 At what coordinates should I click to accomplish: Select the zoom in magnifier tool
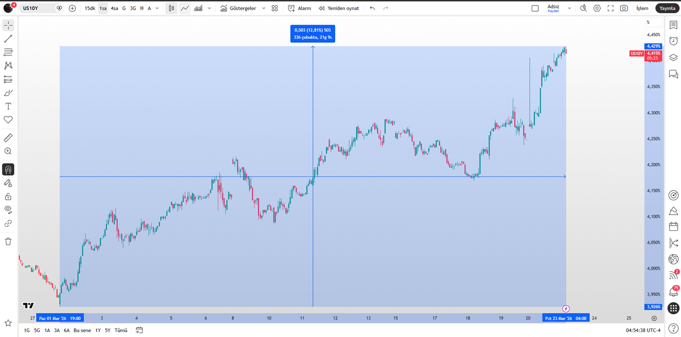point(9,151)
